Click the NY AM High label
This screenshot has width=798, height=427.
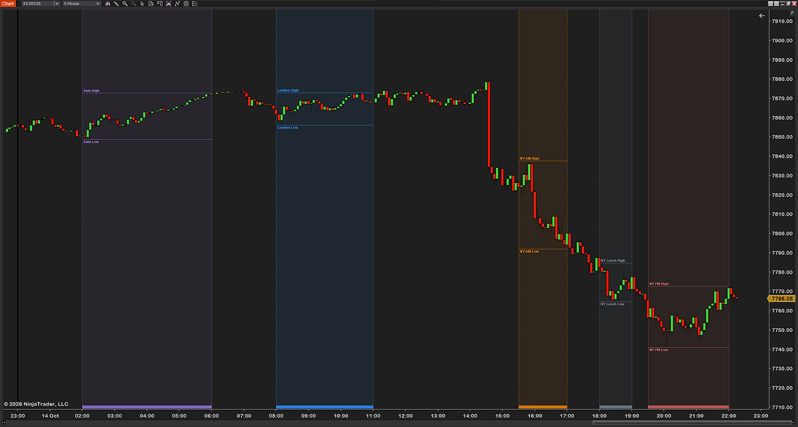529,158
